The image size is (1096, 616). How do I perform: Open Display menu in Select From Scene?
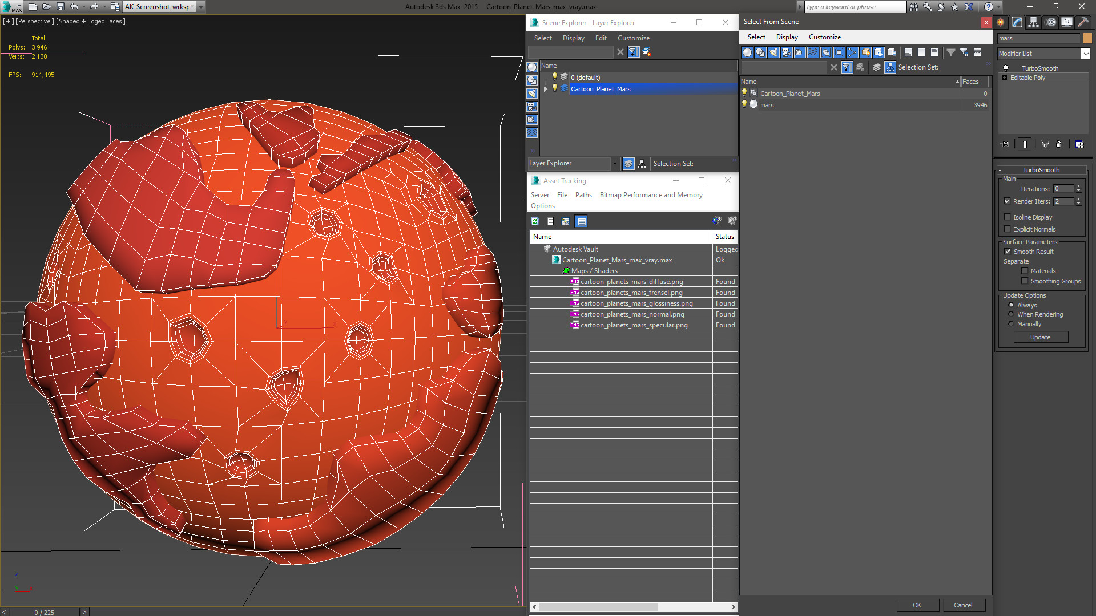pos(787,37)
